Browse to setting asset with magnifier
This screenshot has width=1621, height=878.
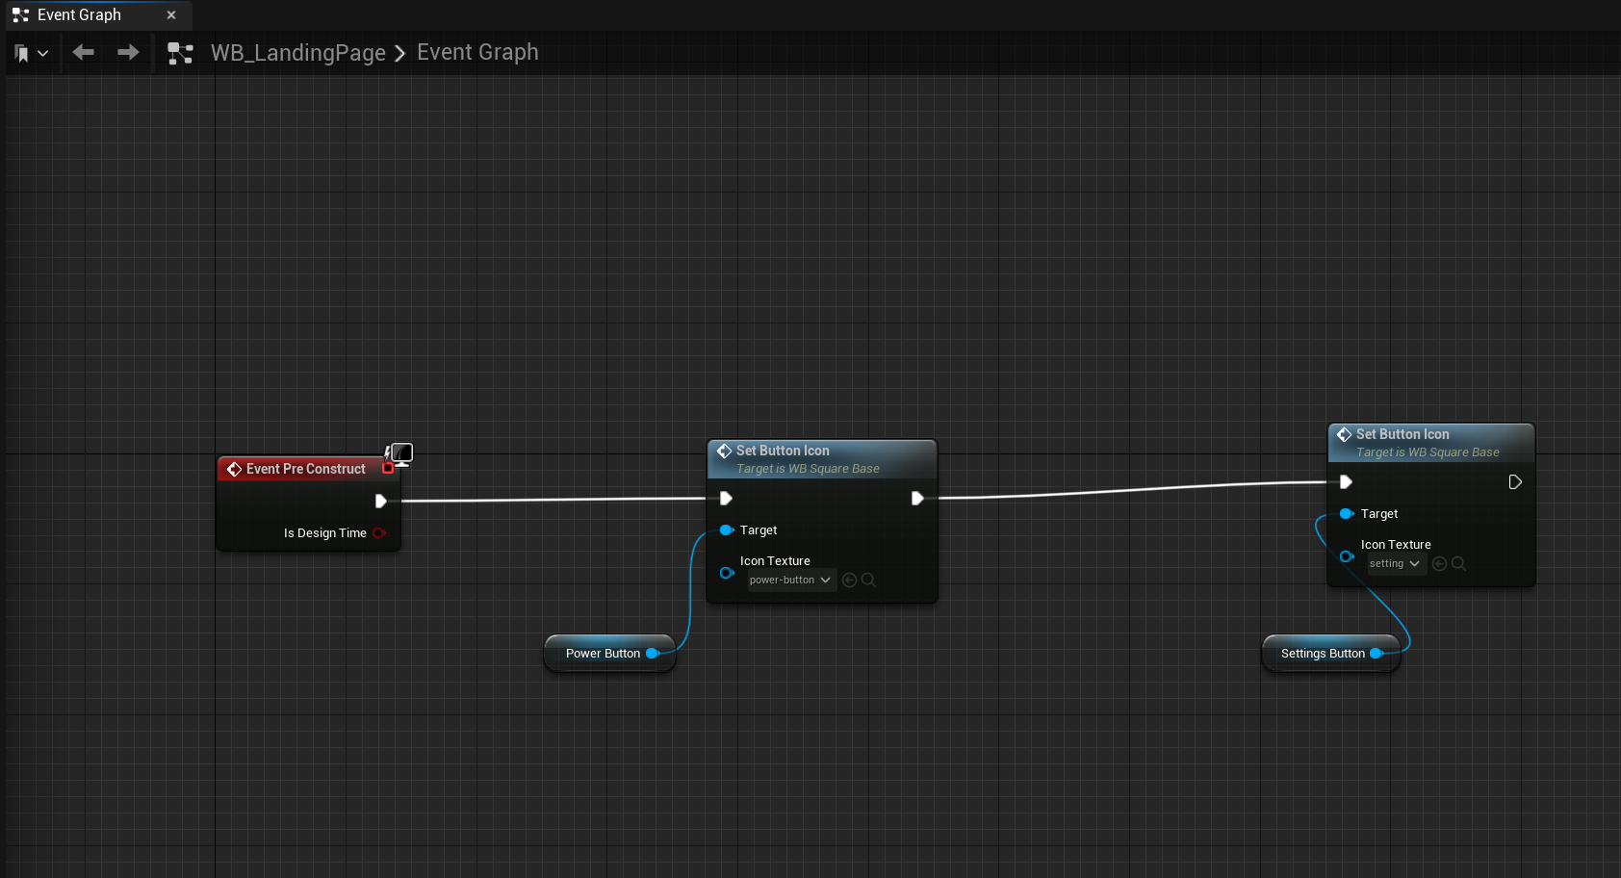point(1458,563)
